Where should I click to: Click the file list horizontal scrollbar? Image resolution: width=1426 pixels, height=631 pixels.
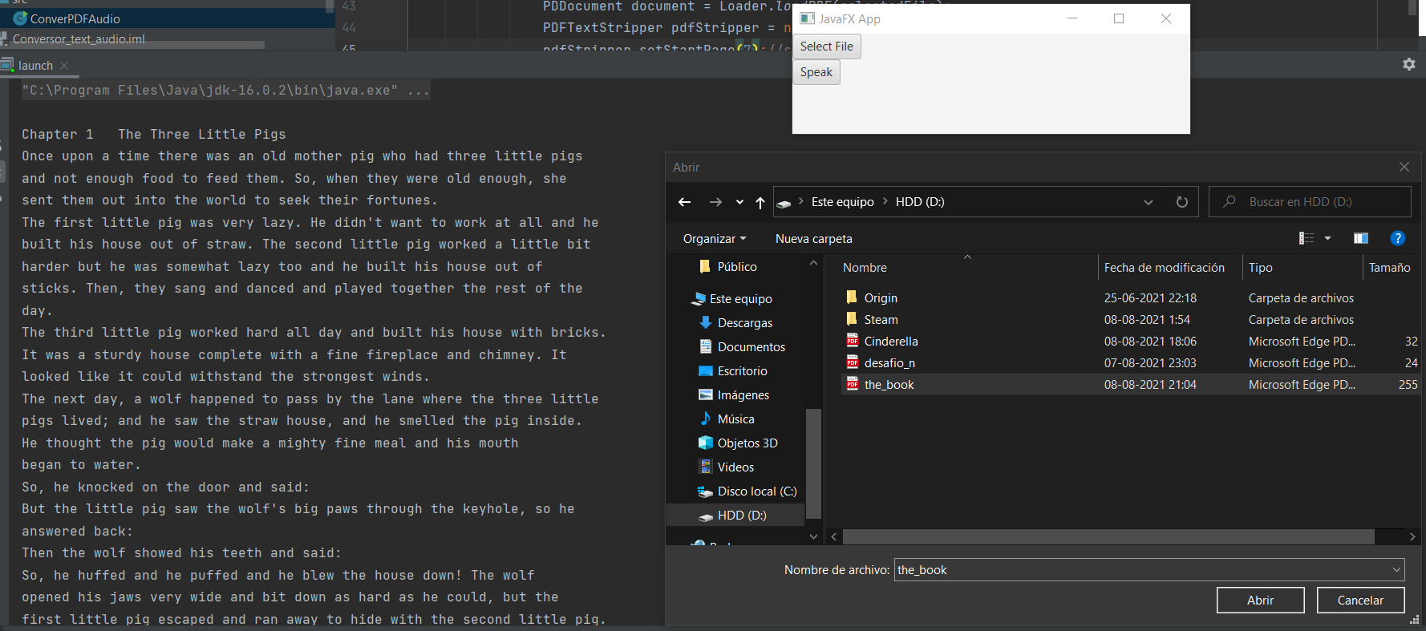[1108, 536]
